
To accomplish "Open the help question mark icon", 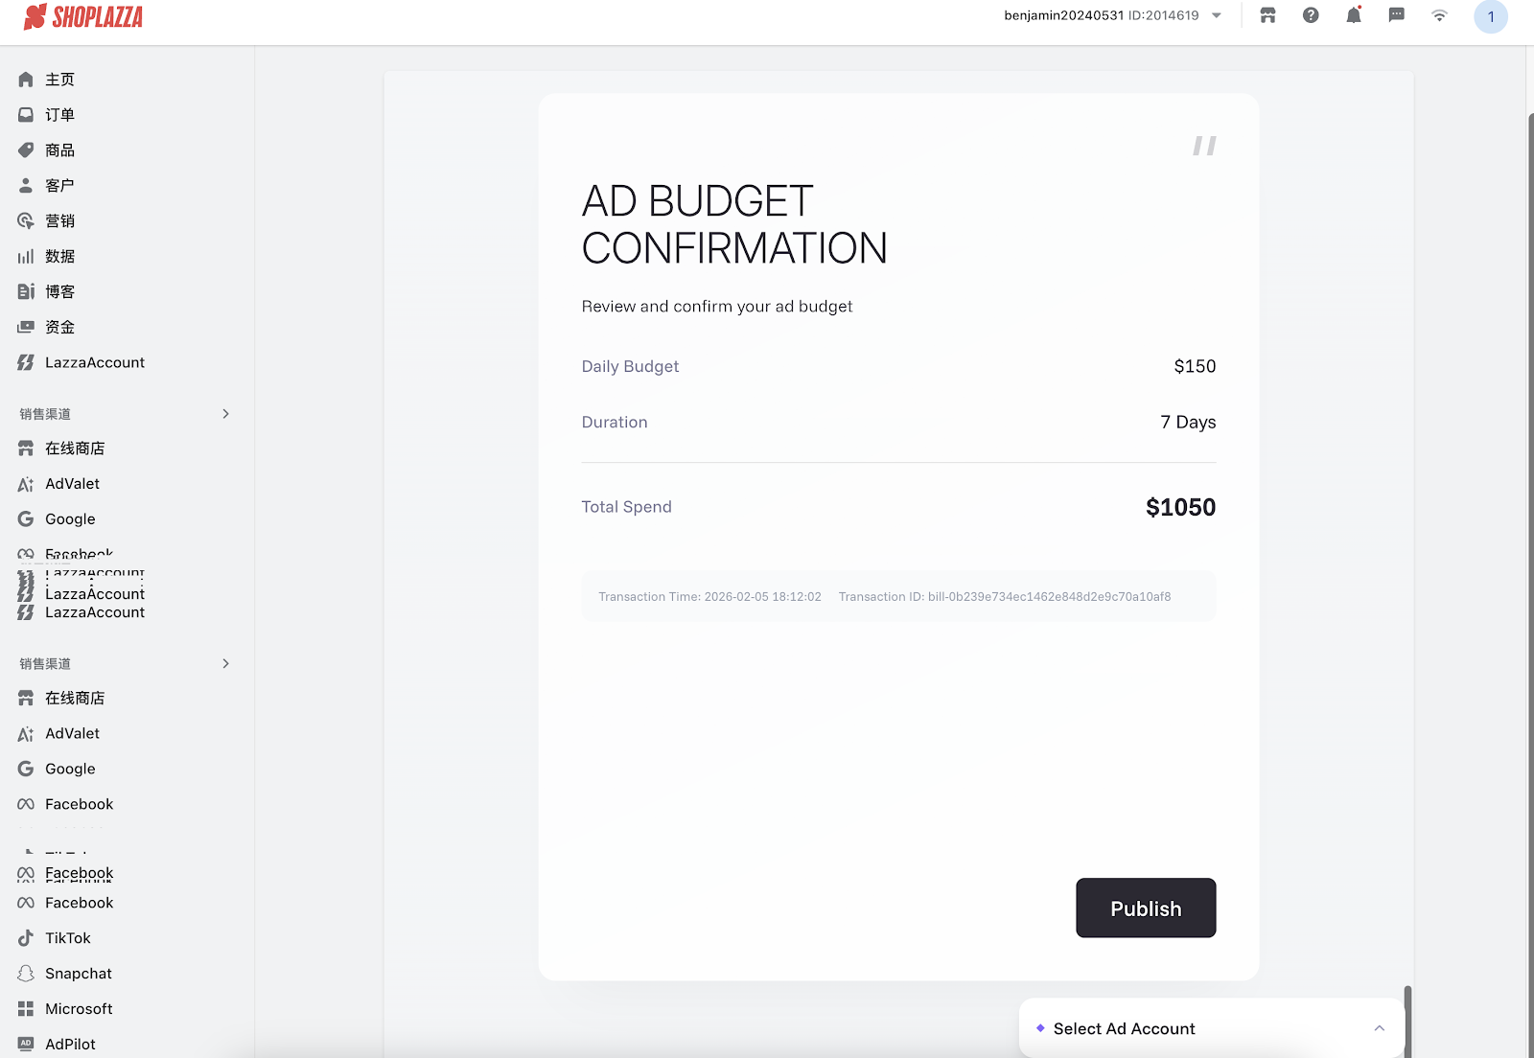I will coord(1311,15).
